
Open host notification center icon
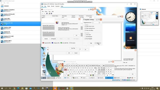(157, 88)
